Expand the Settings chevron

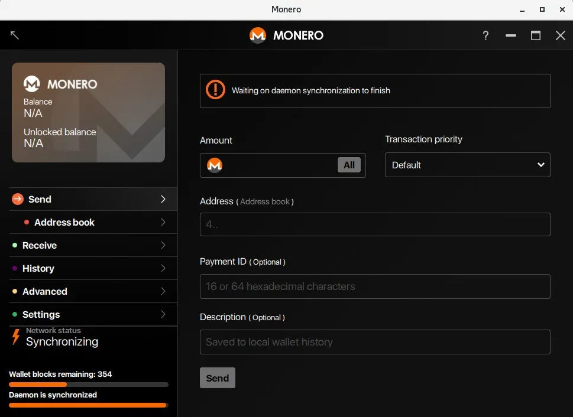163,314
